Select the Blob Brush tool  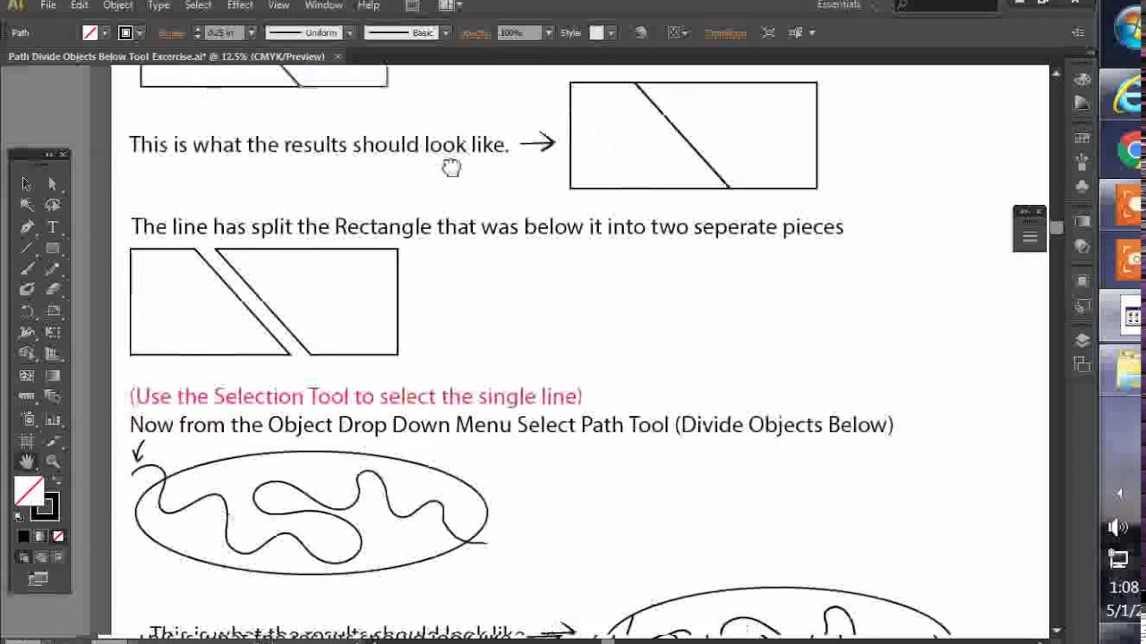coord(27,290)
